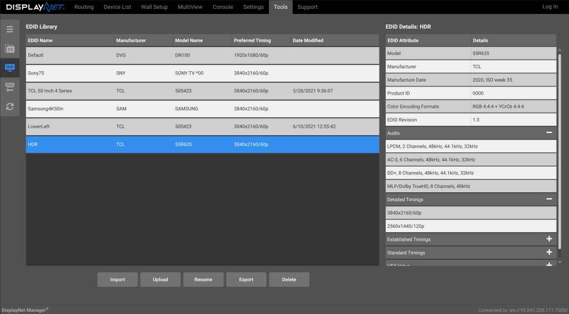This screenshot has width=569, height=314.
Task: Select the Tools tab
Action: (281, 7)
